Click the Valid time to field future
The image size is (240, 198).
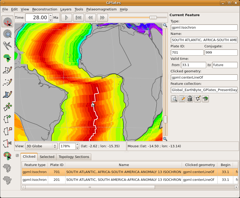[225, 65]
